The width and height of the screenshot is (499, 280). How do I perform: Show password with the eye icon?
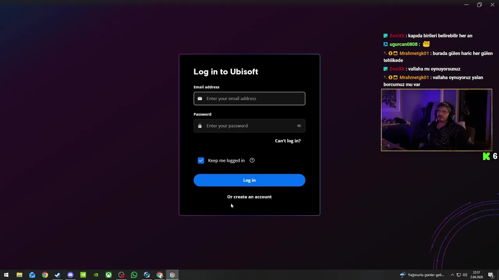click(299, 126)
